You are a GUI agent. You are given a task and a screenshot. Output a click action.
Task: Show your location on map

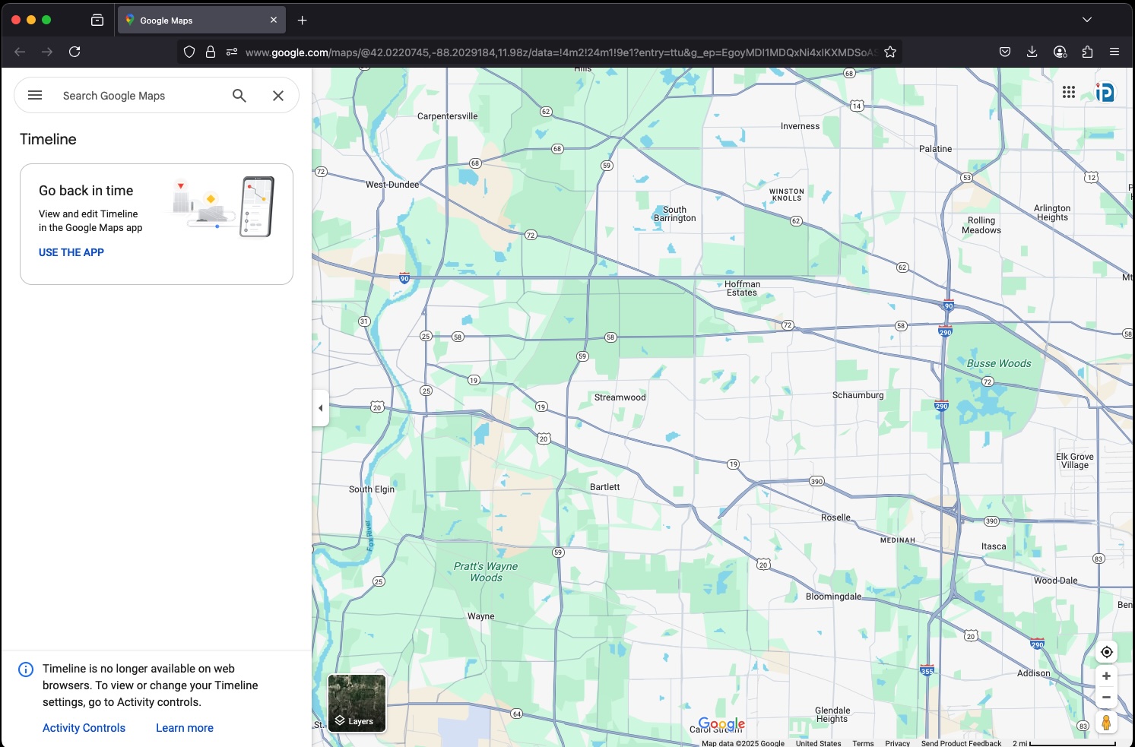tap(1107, 652)
